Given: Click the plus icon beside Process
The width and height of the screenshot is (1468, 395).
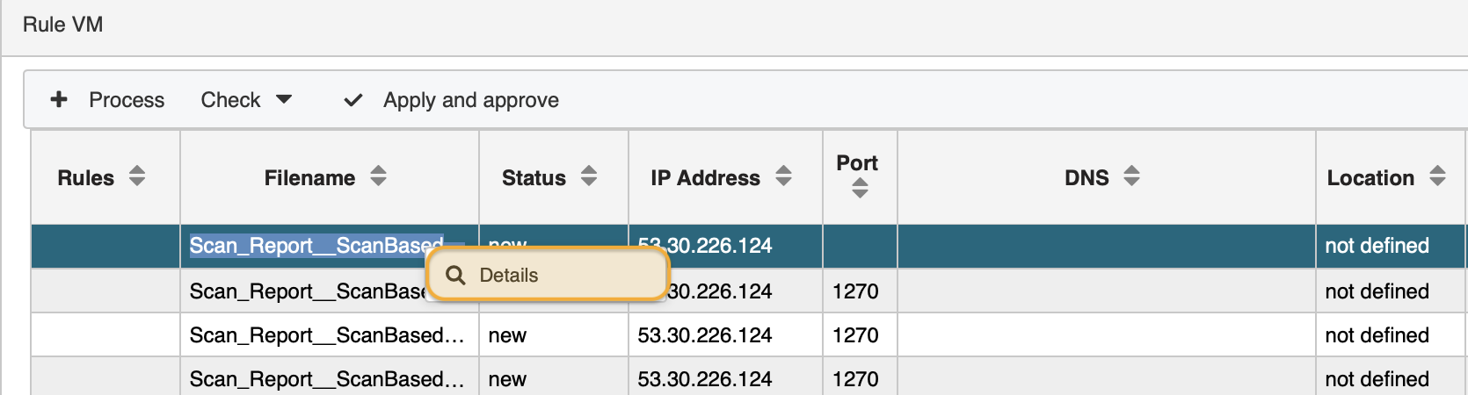Looking at the screenshot, I should (59, 99).
